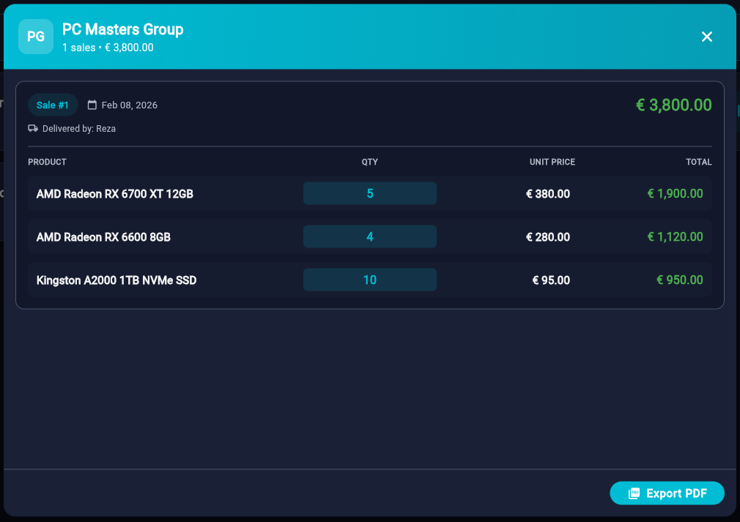Click the Feb 08, 2026 date label
The width and height of the screenshot is (740, 522).
click(x=129, y=105)
